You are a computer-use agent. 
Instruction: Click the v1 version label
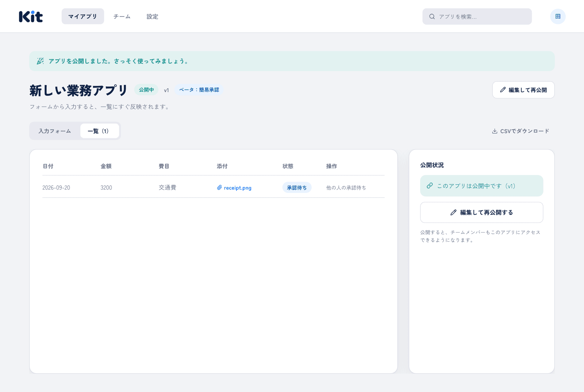tap(166, 90)
